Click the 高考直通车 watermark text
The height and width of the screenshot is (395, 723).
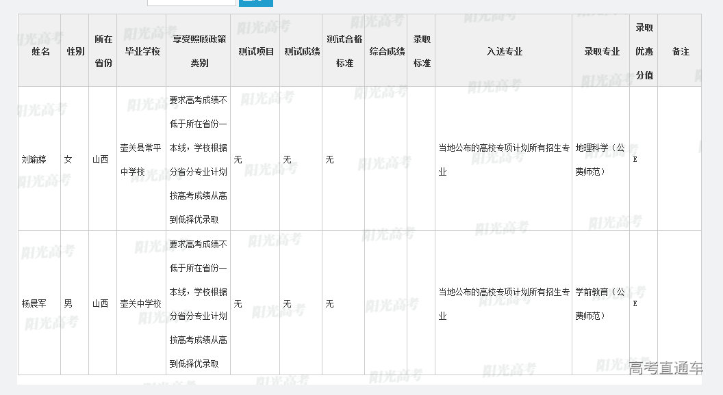665,368
